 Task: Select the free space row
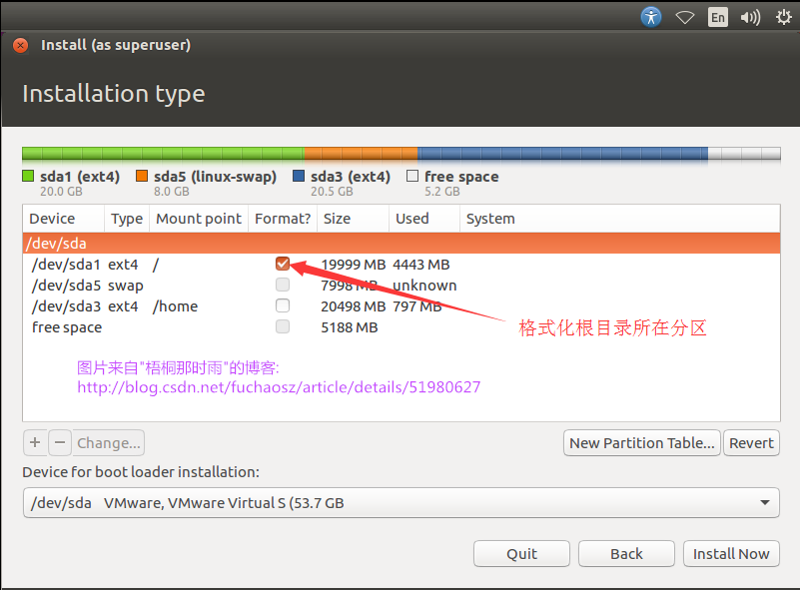pyautogui.click(x=67, y=327)
